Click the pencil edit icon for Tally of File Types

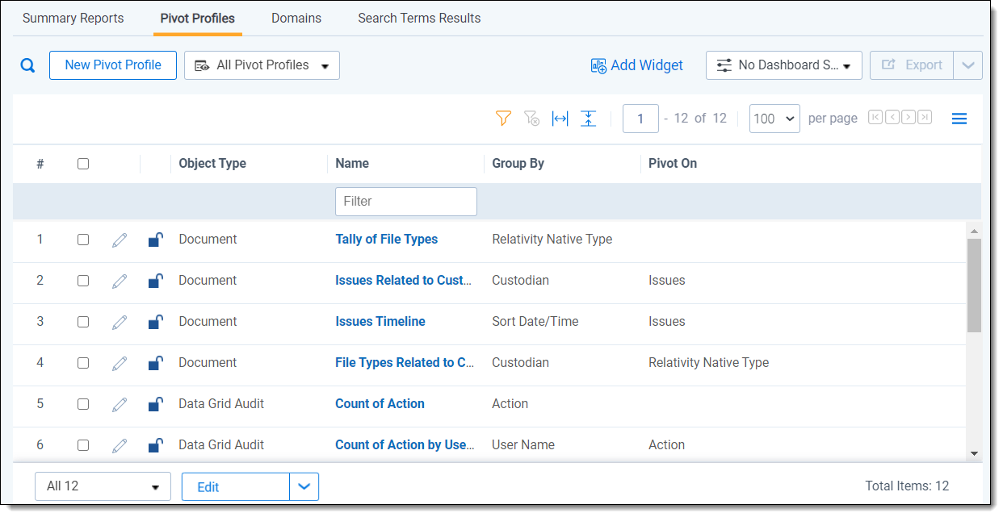(x=120, y=240)
